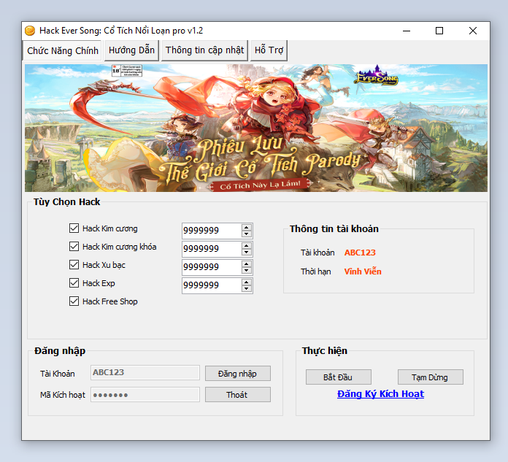Disable the Hack Xu bạc option

74,265
